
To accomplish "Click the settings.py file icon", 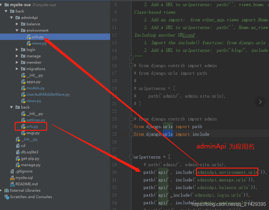I will (x=23, y=120).
